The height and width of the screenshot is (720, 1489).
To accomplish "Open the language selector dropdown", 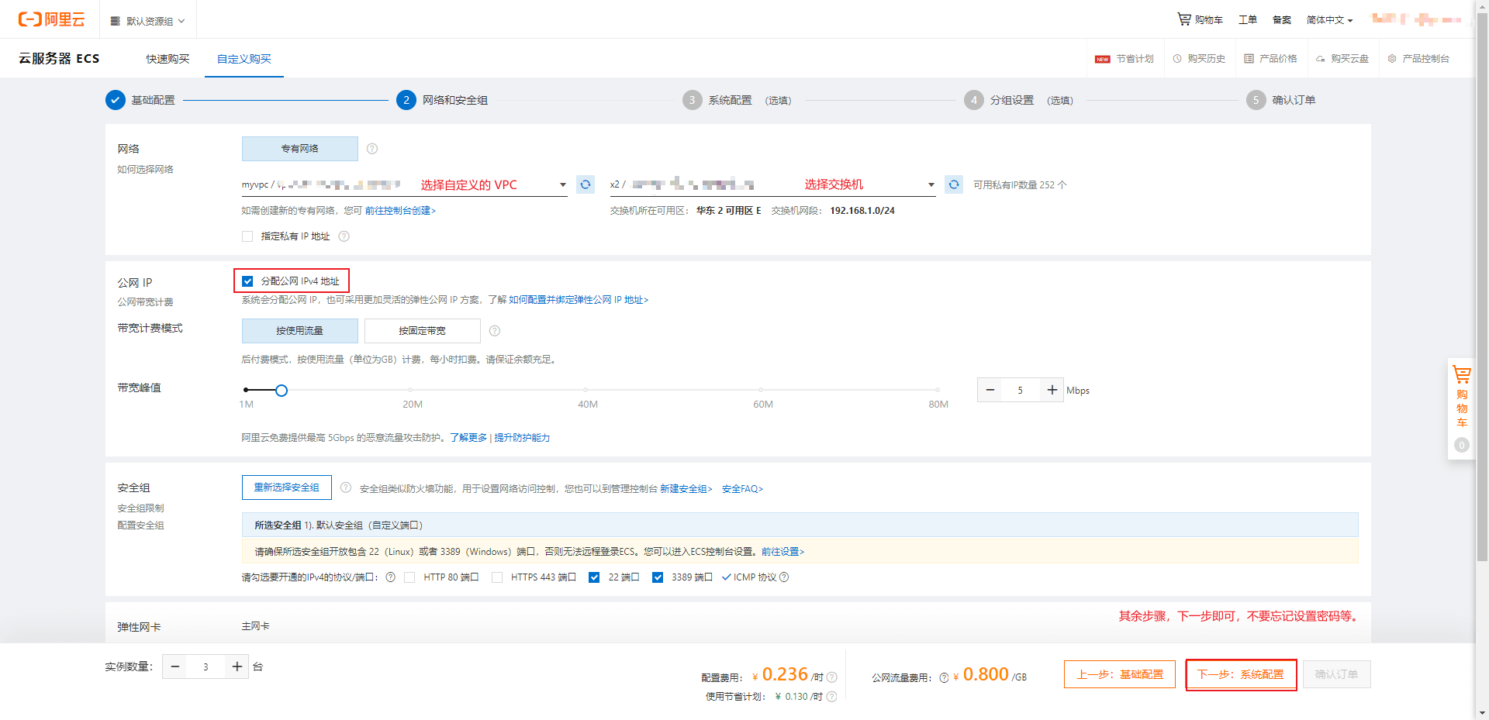I will click(x=1330, y=20).
